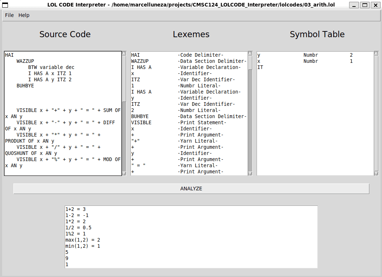Click output line '1%2 = 1'

76,234
